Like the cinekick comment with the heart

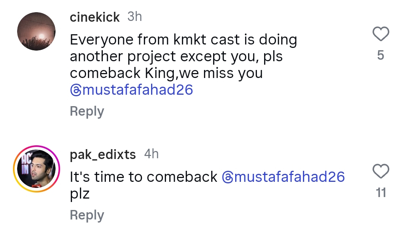click(x=381, y=35)
